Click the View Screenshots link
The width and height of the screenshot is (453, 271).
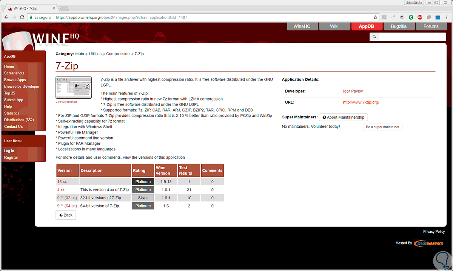pyautogui.click(x=66, y=102)
